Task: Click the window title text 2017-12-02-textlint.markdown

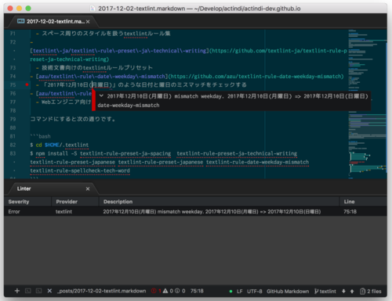Action: (141, 9)
